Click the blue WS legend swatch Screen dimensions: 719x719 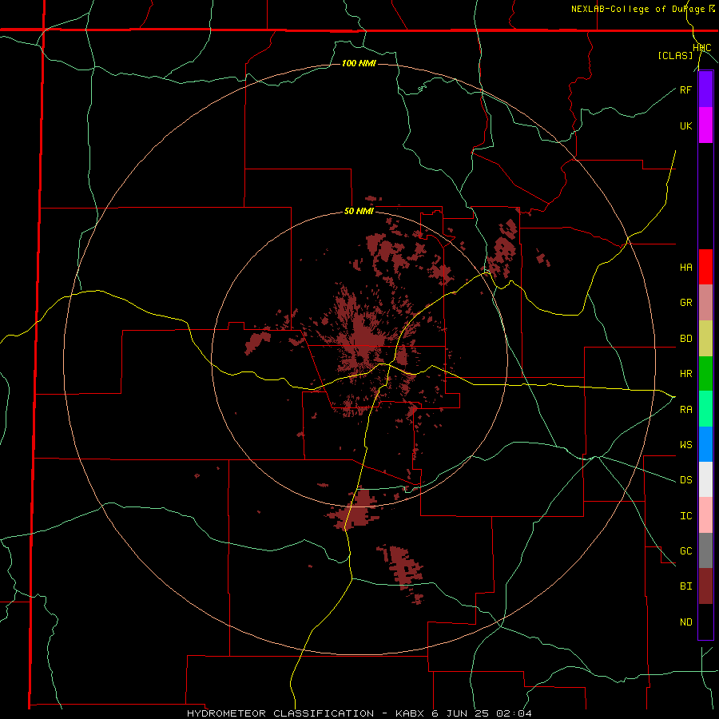pyautogui.click(x=705, y=444)
